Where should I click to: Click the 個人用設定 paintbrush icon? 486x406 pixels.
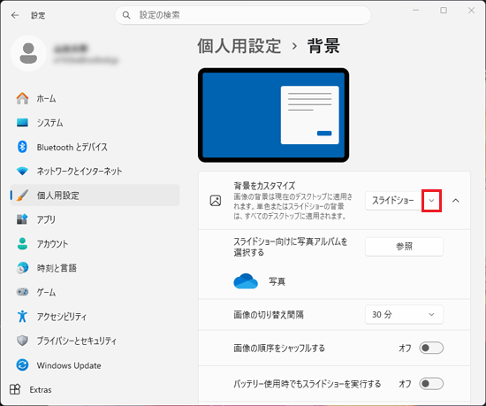[x=22, y=195]
